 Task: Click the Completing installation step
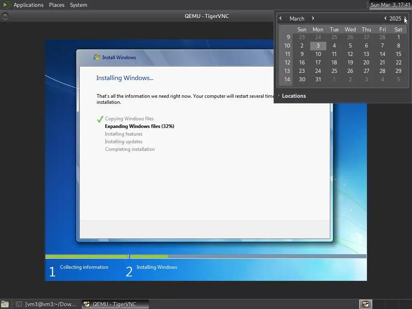point(130,149)
